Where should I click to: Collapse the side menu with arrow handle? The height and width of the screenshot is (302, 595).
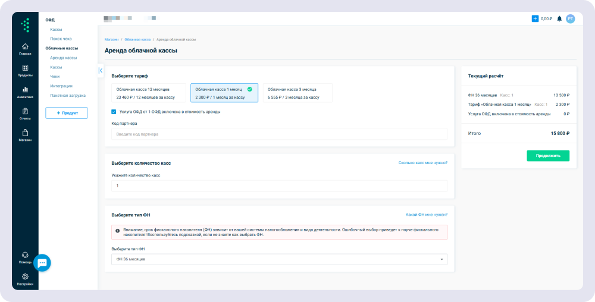(101, 70)
